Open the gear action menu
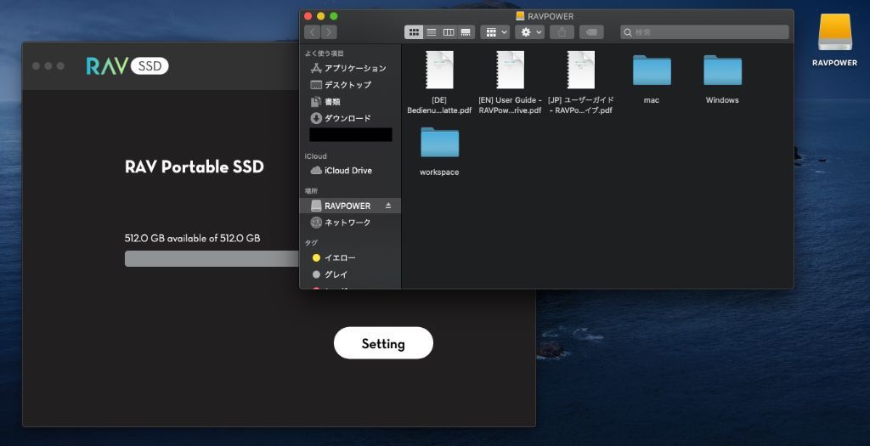This screenshot has width=870, height=446. (x=530, y=32)
